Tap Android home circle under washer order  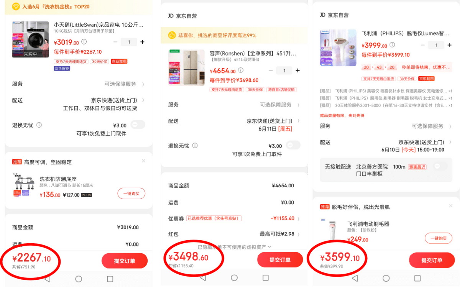(x=79, y=279)
